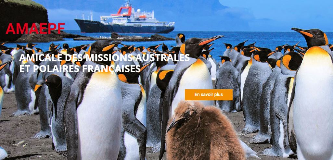This screenshot has height=160, width=333.
Task: Select the Amicale des Missions Australes heading
Action: point(104,57)
